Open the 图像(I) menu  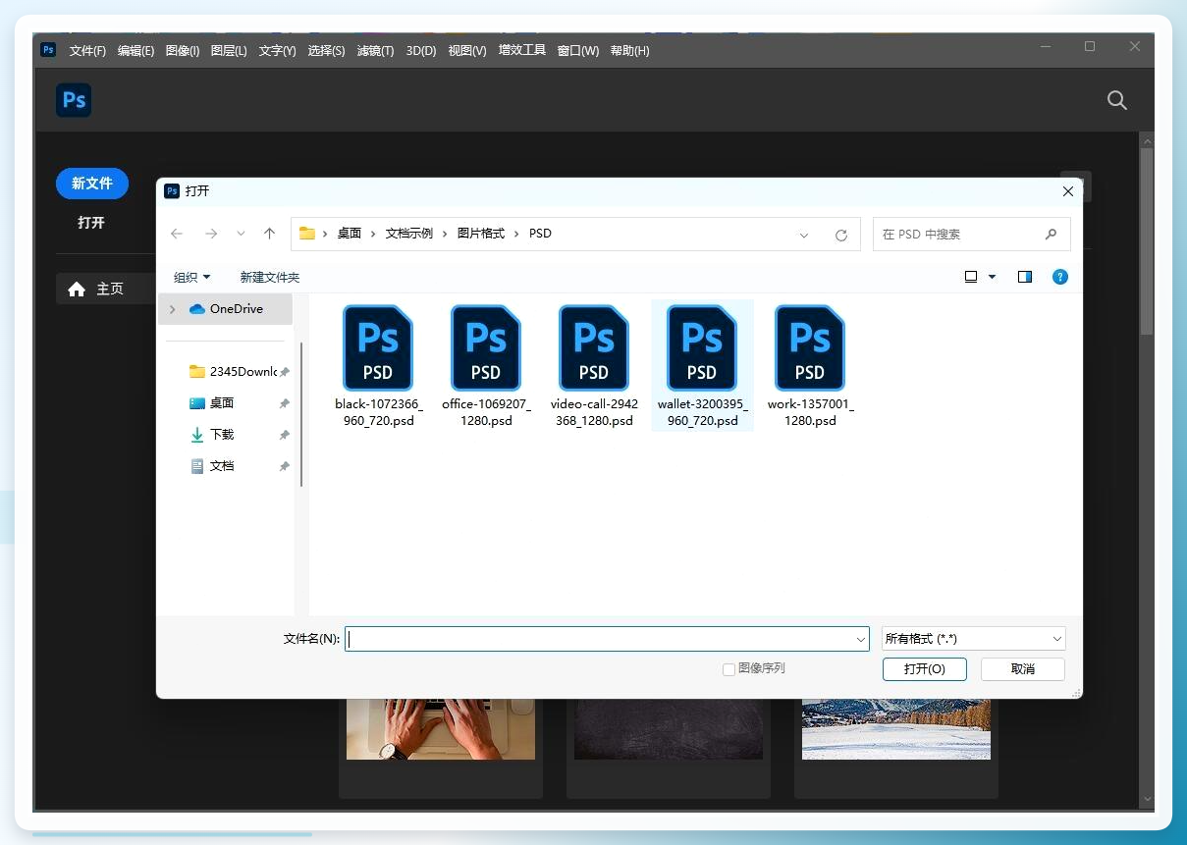[x=183, y=50]
